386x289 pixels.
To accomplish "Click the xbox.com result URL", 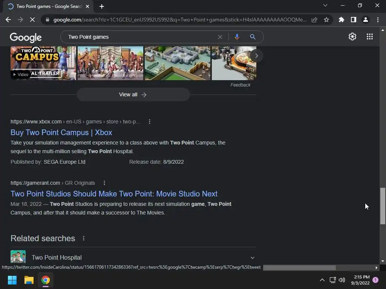I will [x=75, y=122].
